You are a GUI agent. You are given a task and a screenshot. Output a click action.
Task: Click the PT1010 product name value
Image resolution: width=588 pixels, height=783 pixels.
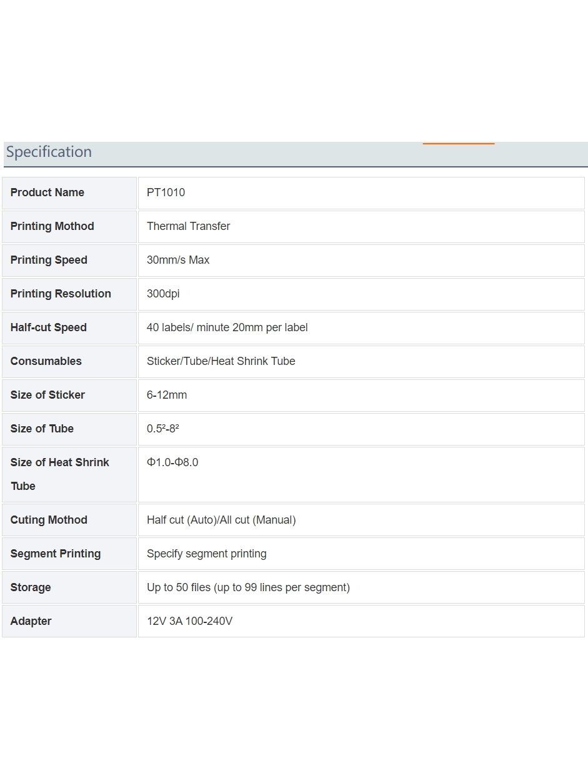(x=166, y=192)
